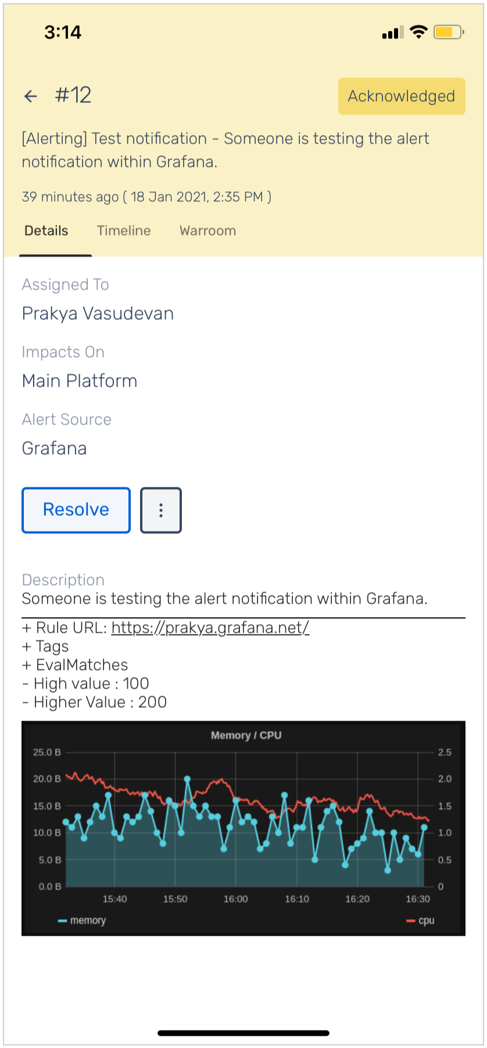Tap the cellular signal bars icon
The width and height of the screenshot is (487, 1048).
[392, 33]
